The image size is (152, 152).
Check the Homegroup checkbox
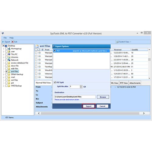(6, 49)
